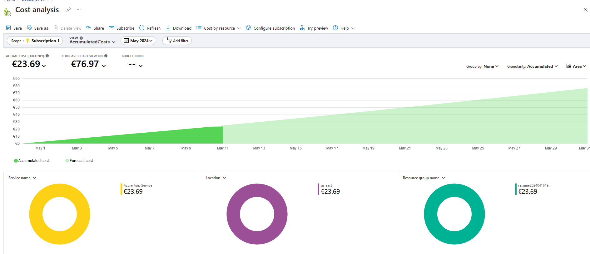Expand the budget dropdown chevron
The height and width of the screenshot is (254, 590).
tap(141, 66)
